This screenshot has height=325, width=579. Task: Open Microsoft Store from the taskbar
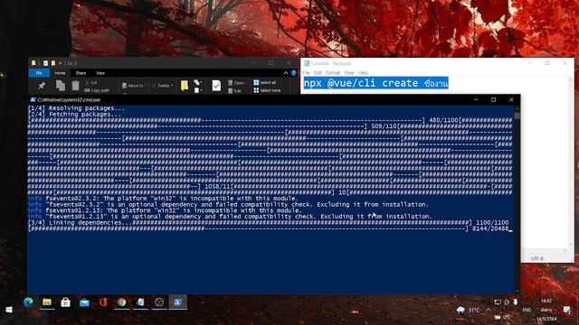(x=66, y=302)
